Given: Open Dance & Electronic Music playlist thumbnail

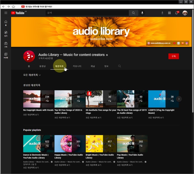Looking at the screenshot, I should coord(38,144).
